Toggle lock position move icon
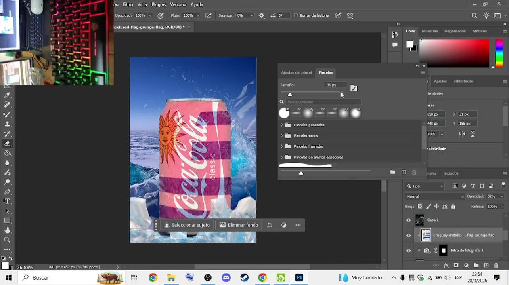Viewport: 509px width, 285px height. tap(436, 206)
